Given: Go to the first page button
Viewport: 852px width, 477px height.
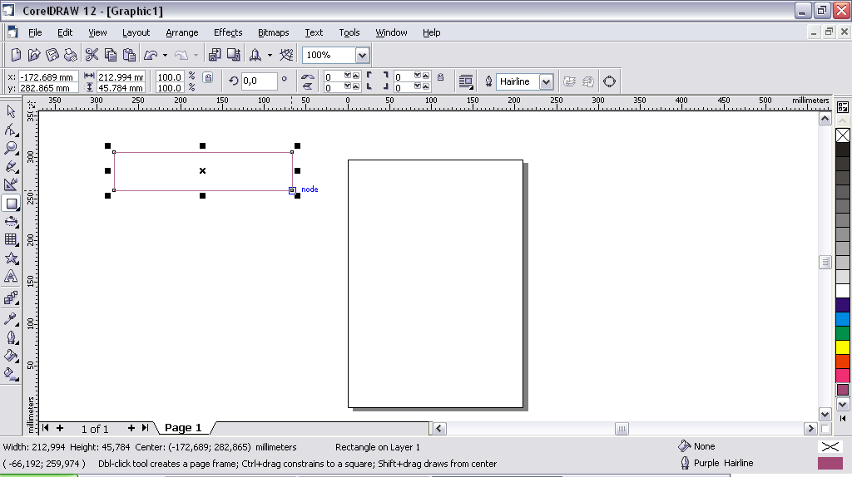Looking at the screenshot, I should tap(45, 428).
